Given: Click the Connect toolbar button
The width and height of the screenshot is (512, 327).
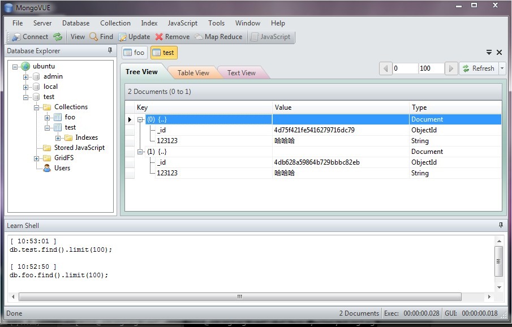Looking at the screenshot, I should coord(30,37).
